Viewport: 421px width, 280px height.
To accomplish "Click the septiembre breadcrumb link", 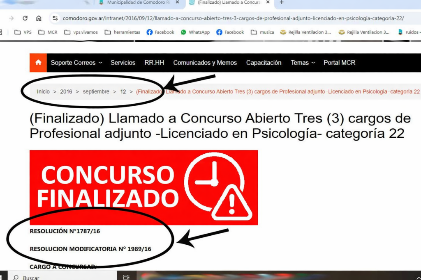I will point(96,91).
